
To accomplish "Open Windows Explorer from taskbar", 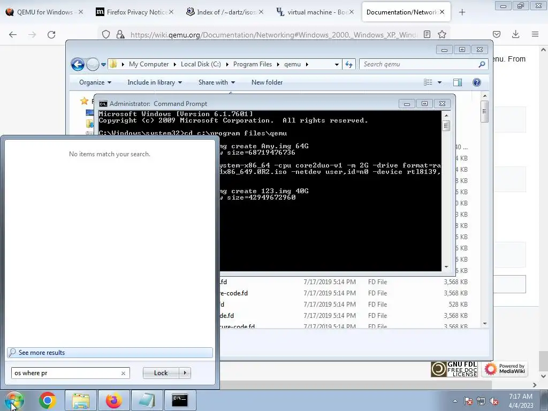I will pyautogui.click(x=81, y=400).
